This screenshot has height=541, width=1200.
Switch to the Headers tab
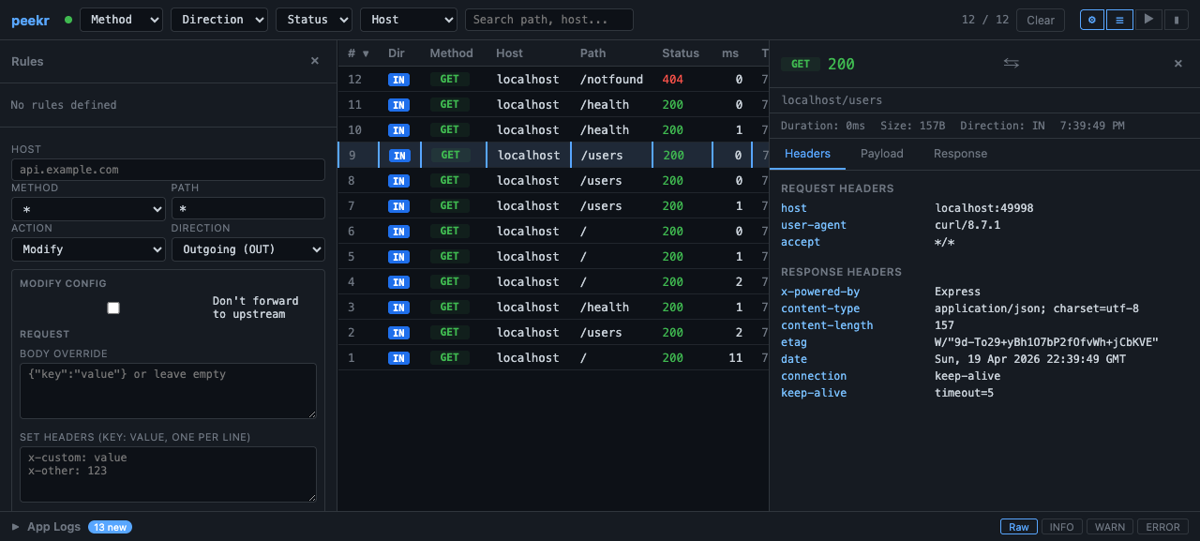click(807, 154)
